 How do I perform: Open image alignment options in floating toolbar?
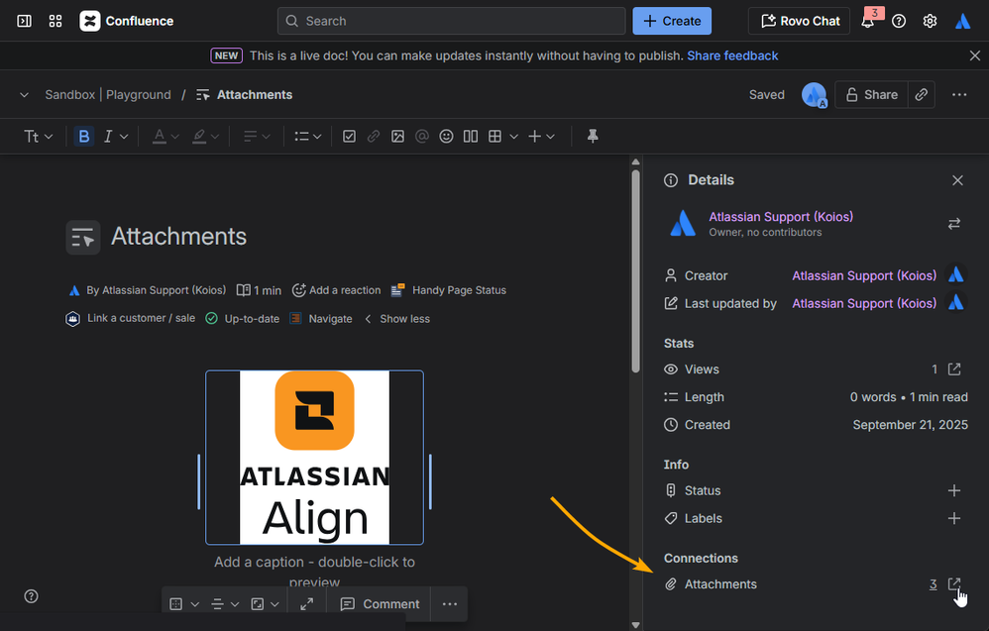click(225, 604)
